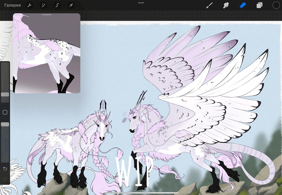Select the Brush tool
The height and width of the screenshot is (195, 282).
pos(209,5)
